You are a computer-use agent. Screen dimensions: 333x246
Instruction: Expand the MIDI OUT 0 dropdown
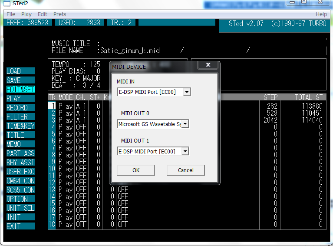click(x=185, y=124)
